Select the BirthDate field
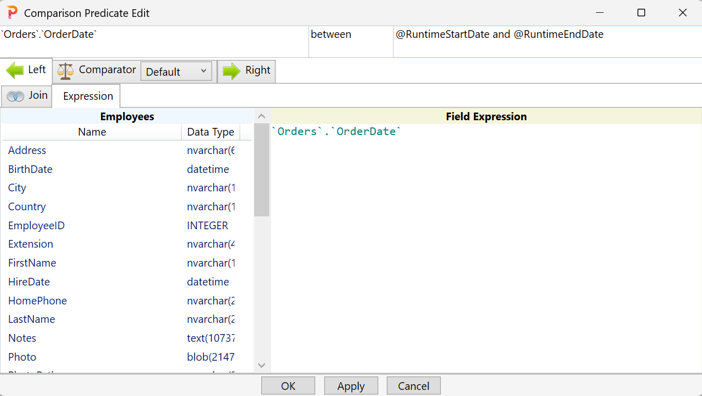 click(x=30, y=169)
